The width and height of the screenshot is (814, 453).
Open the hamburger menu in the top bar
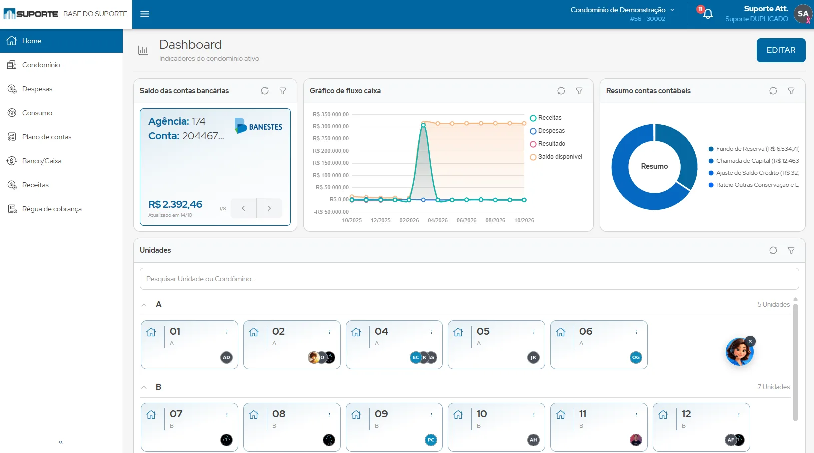pos(145,14)
